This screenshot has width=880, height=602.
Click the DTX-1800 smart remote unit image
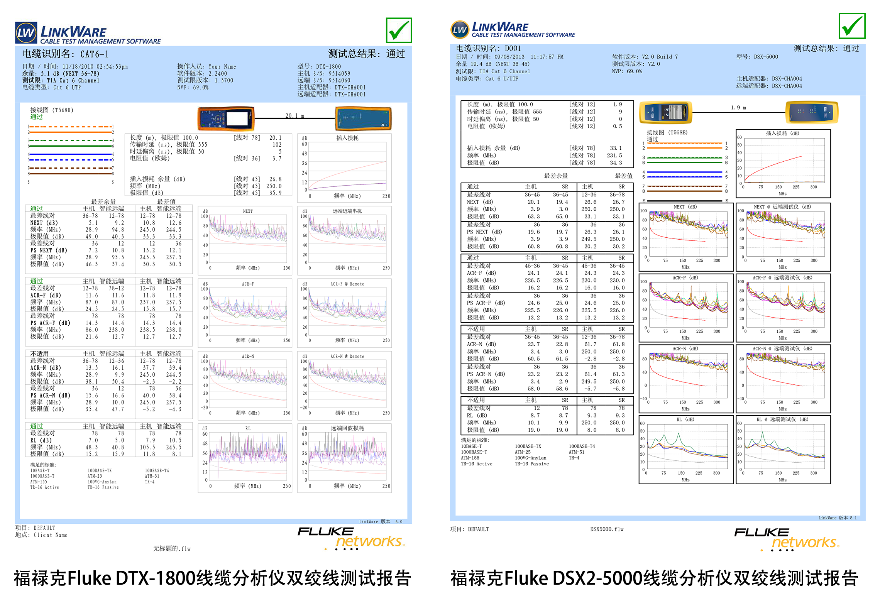point(363,118)
